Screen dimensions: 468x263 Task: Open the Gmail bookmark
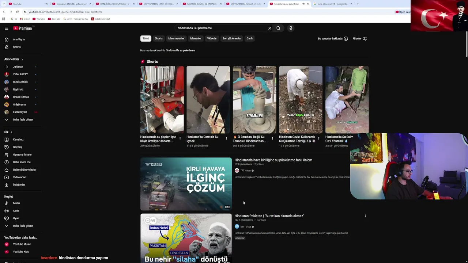[24, 19]
